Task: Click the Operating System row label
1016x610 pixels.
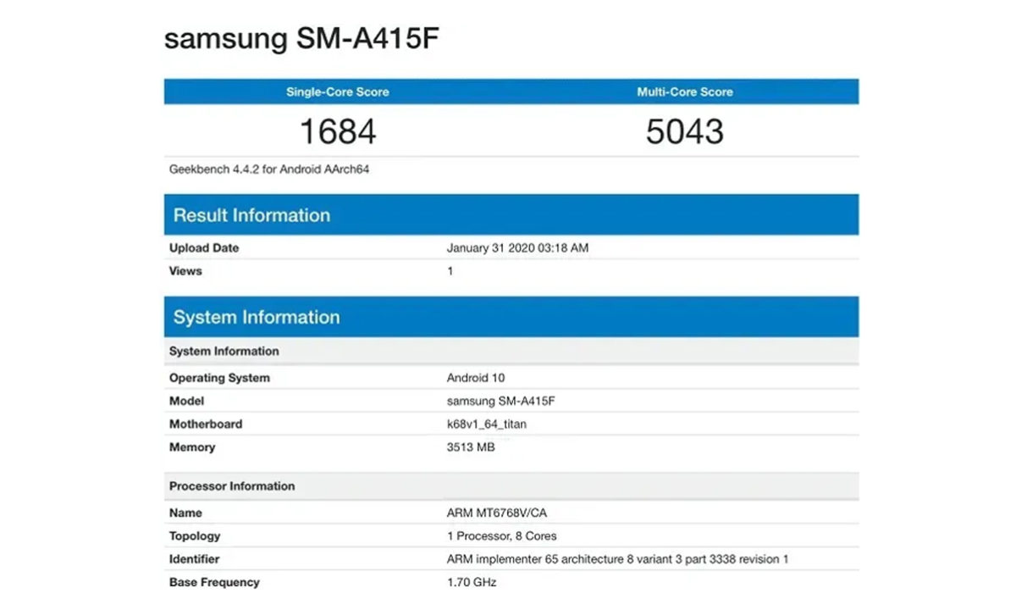Action: pos(220,378)
